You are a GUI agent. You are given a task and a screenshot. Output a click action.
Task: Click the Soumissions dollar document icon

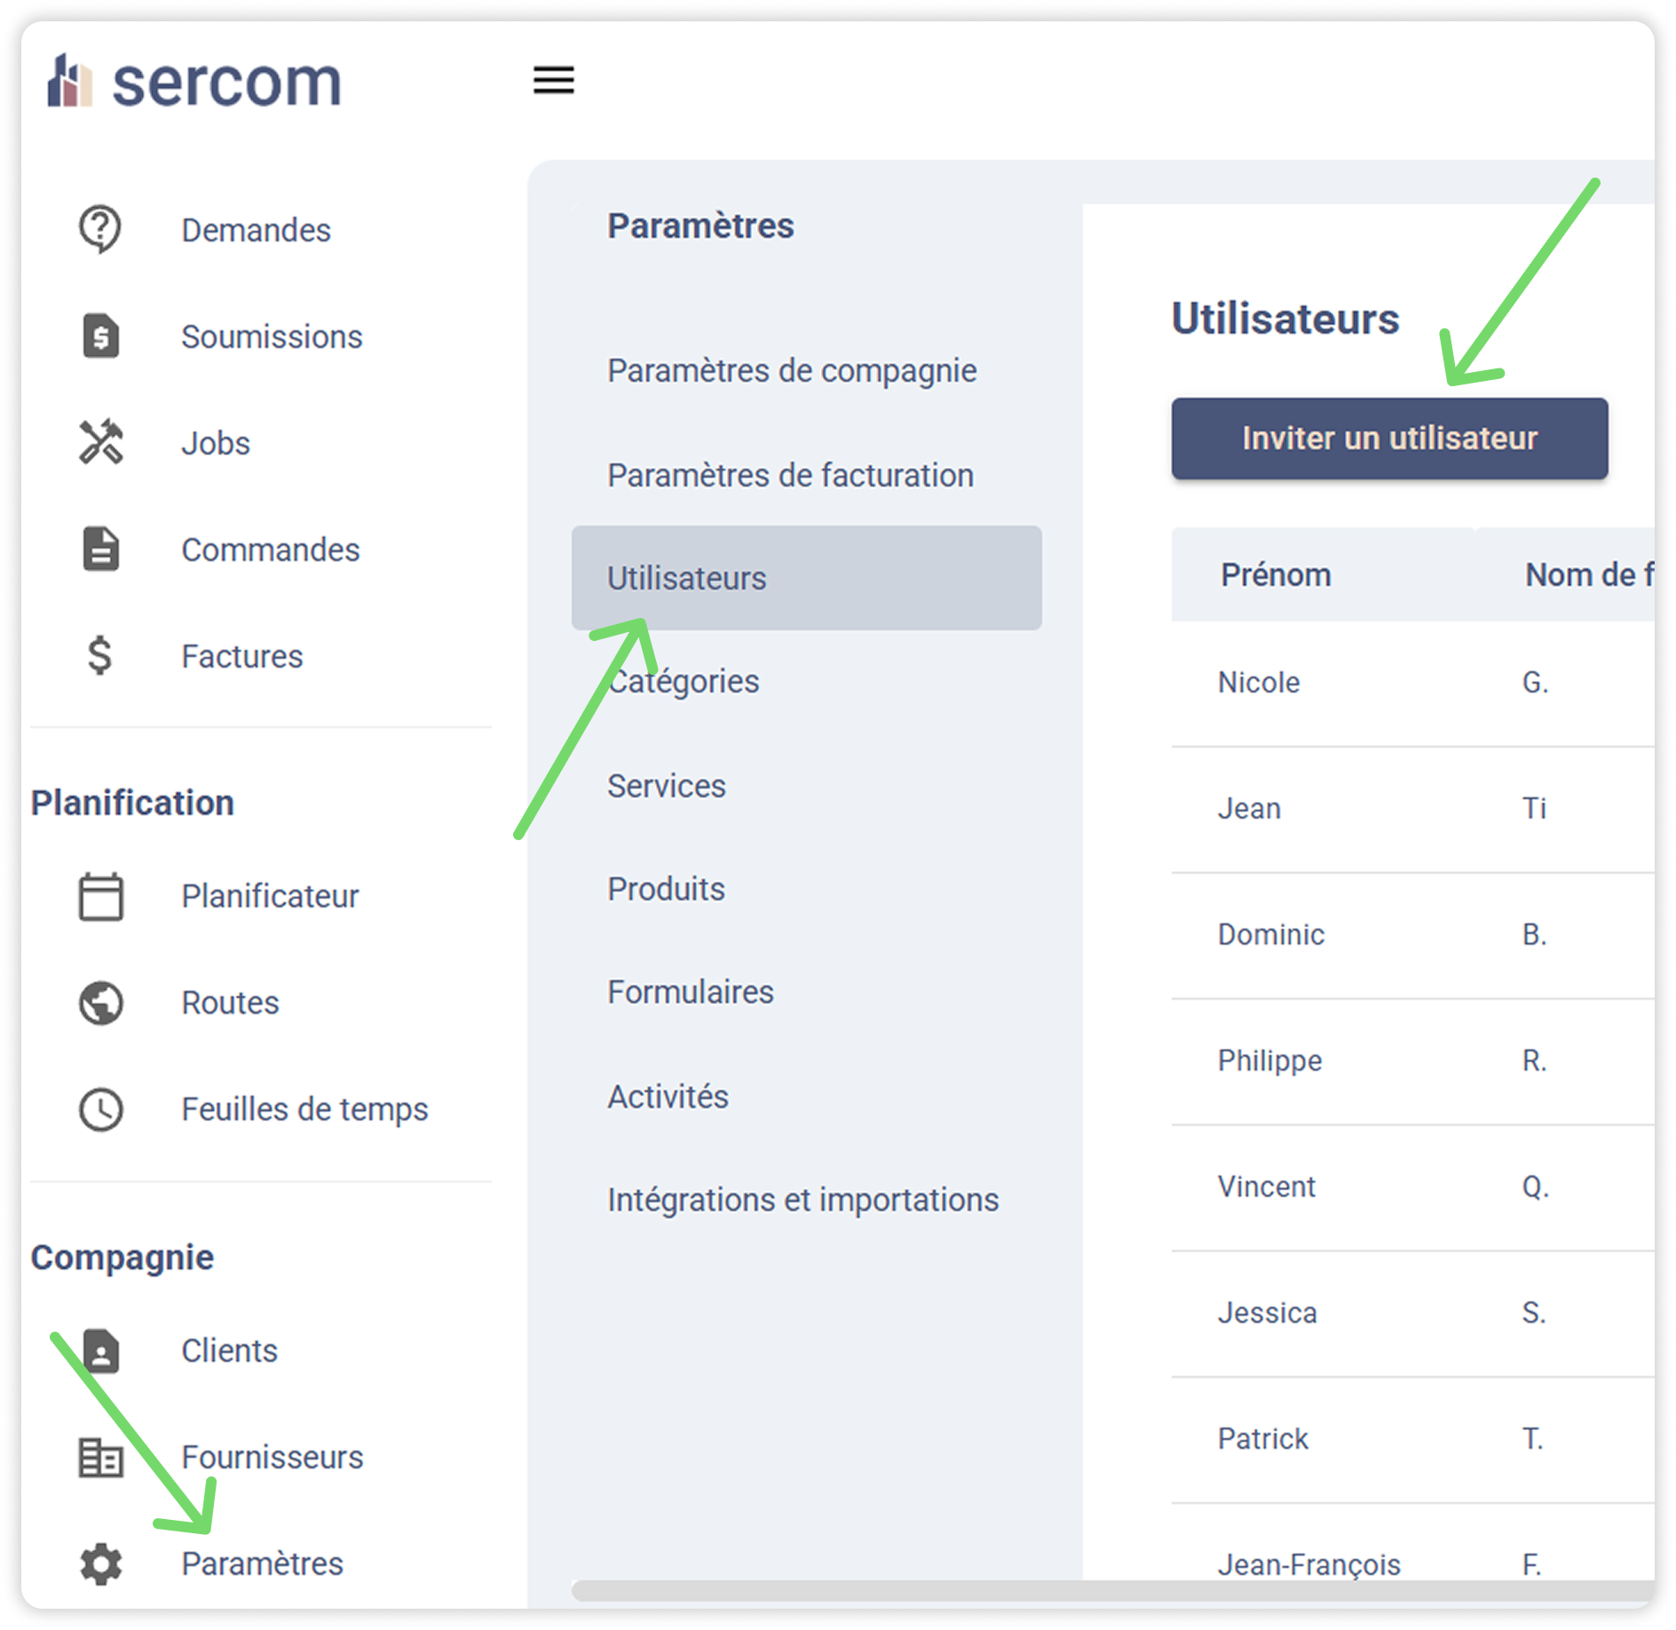(101, 336)
